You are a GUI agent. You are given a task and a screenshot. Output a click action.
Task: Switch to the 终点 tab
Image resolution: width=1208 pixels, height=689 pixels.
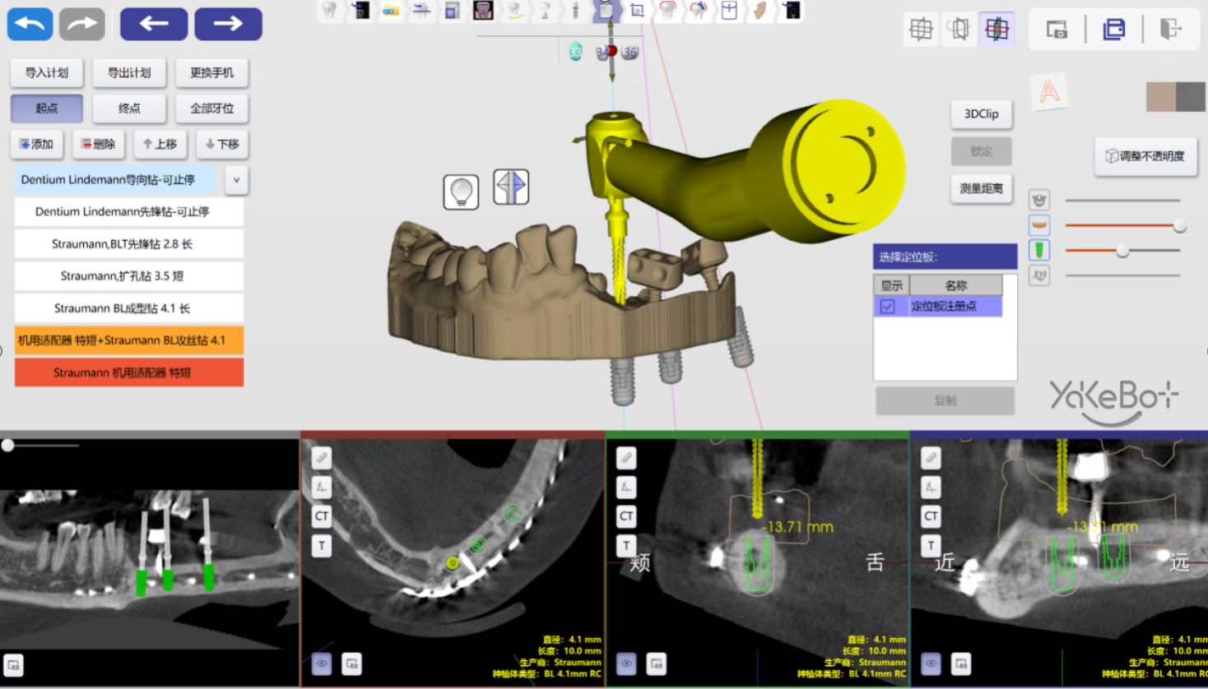pyautogui.click(x=129, y=109)
